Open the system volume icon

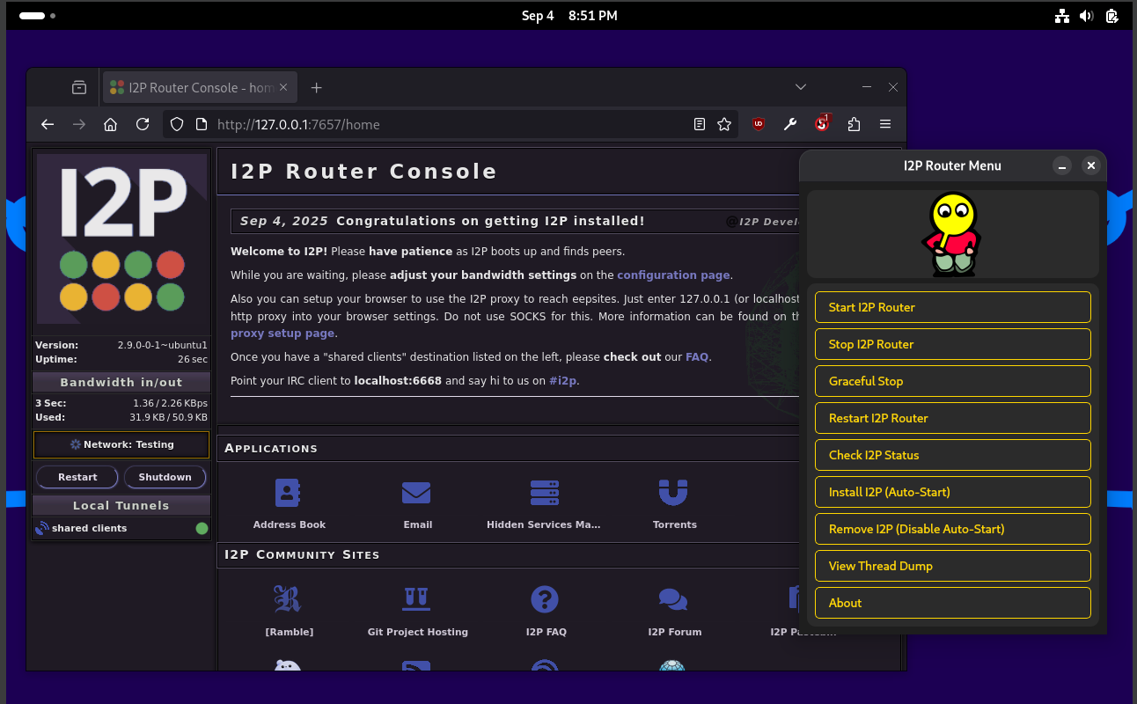click(x=1087, y=16)
